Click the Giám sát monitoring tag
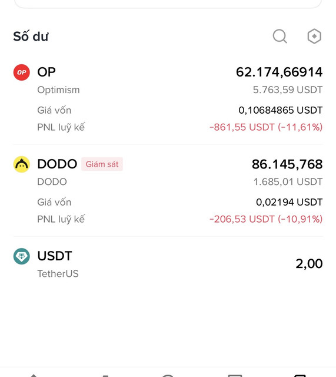The height and width of the screenshot is (377, 336). (102, 164)
